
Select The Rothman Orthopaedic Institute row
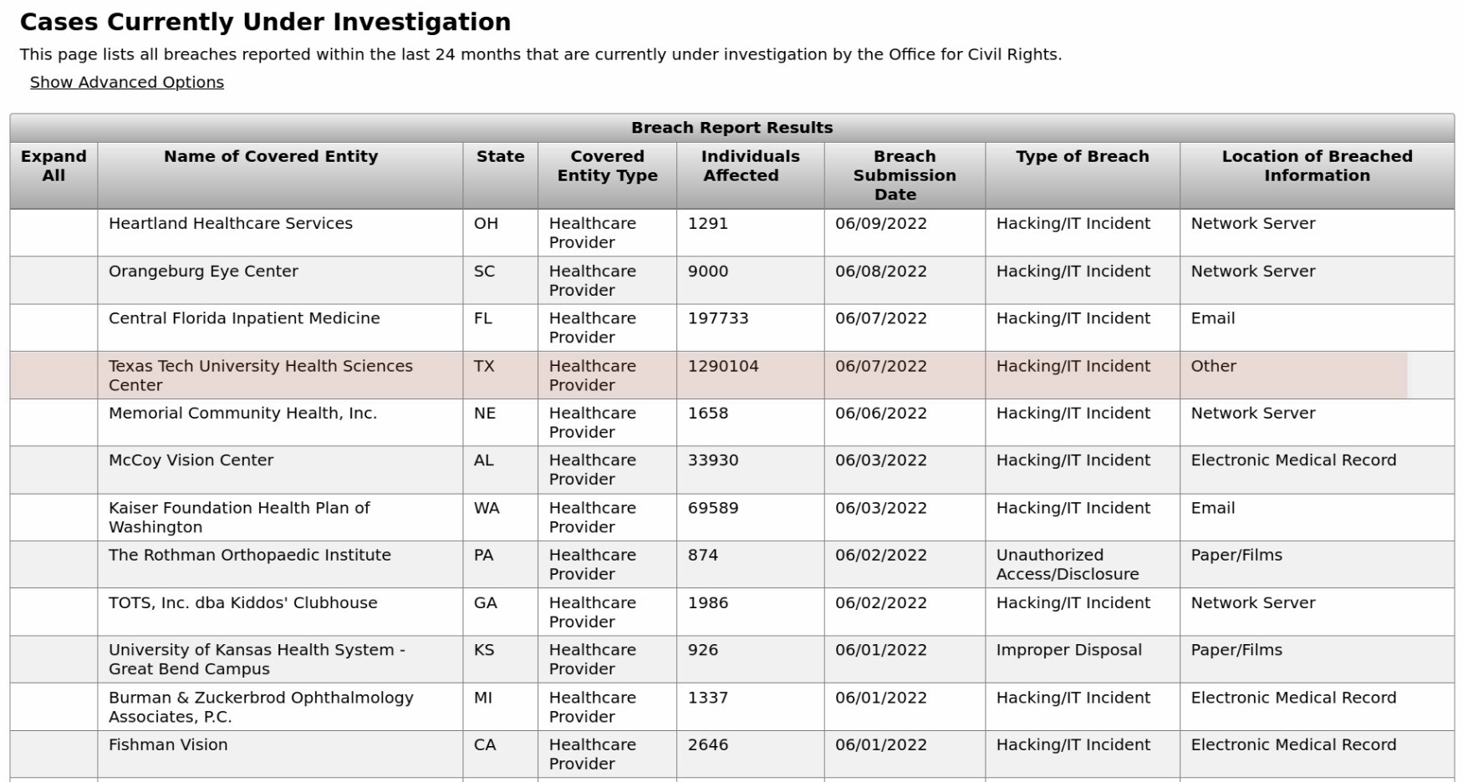tap(731, 565)
